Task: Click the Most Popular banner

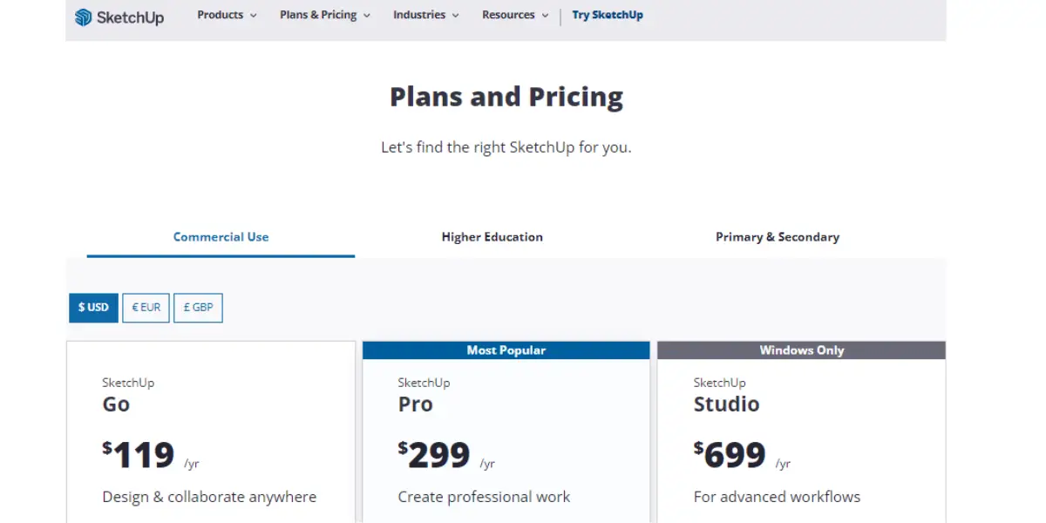Action: [506, 350]
